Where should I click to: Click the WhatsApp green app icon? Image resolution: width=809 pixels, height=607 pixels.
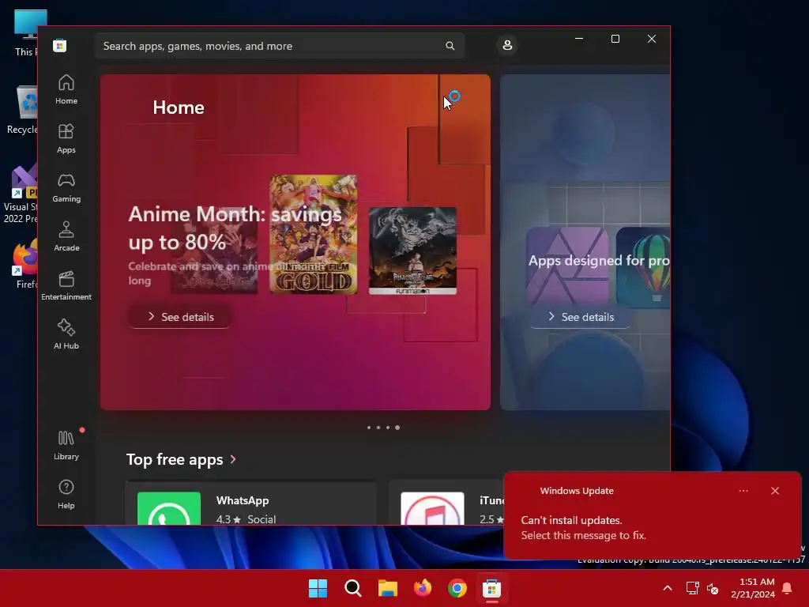point(169,508)
